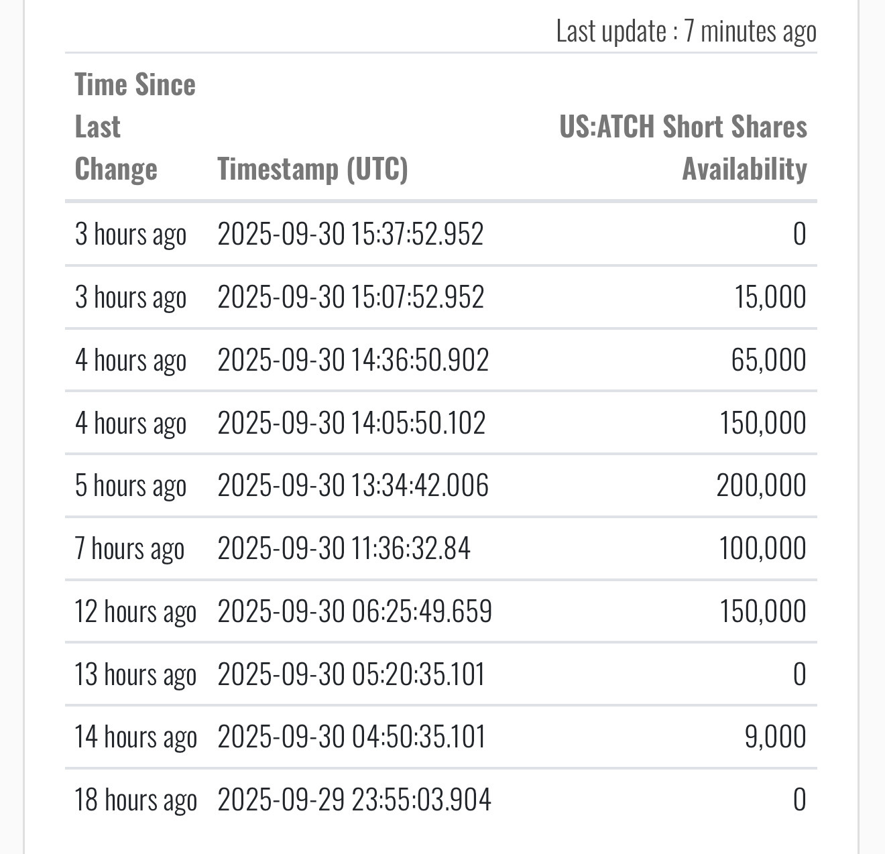This screenshot has height=854, width=885.
Task: Click the 5 hours ago cell
Action: tap(130, 485)
